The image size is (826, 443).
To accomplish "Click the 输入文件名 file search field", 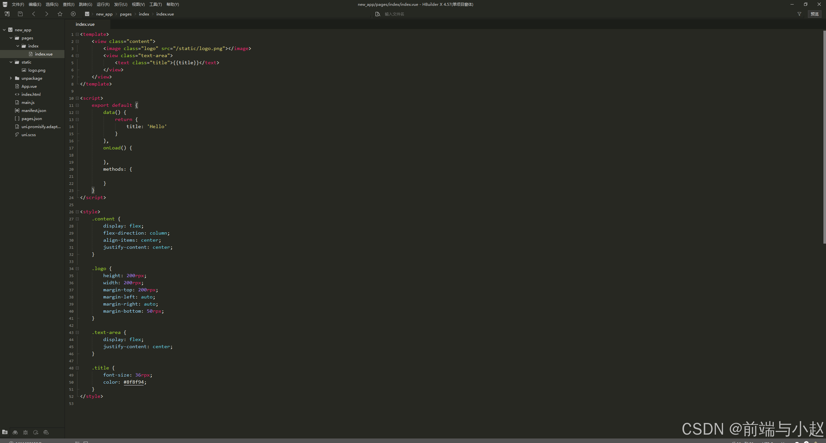I will click(394, 14).
